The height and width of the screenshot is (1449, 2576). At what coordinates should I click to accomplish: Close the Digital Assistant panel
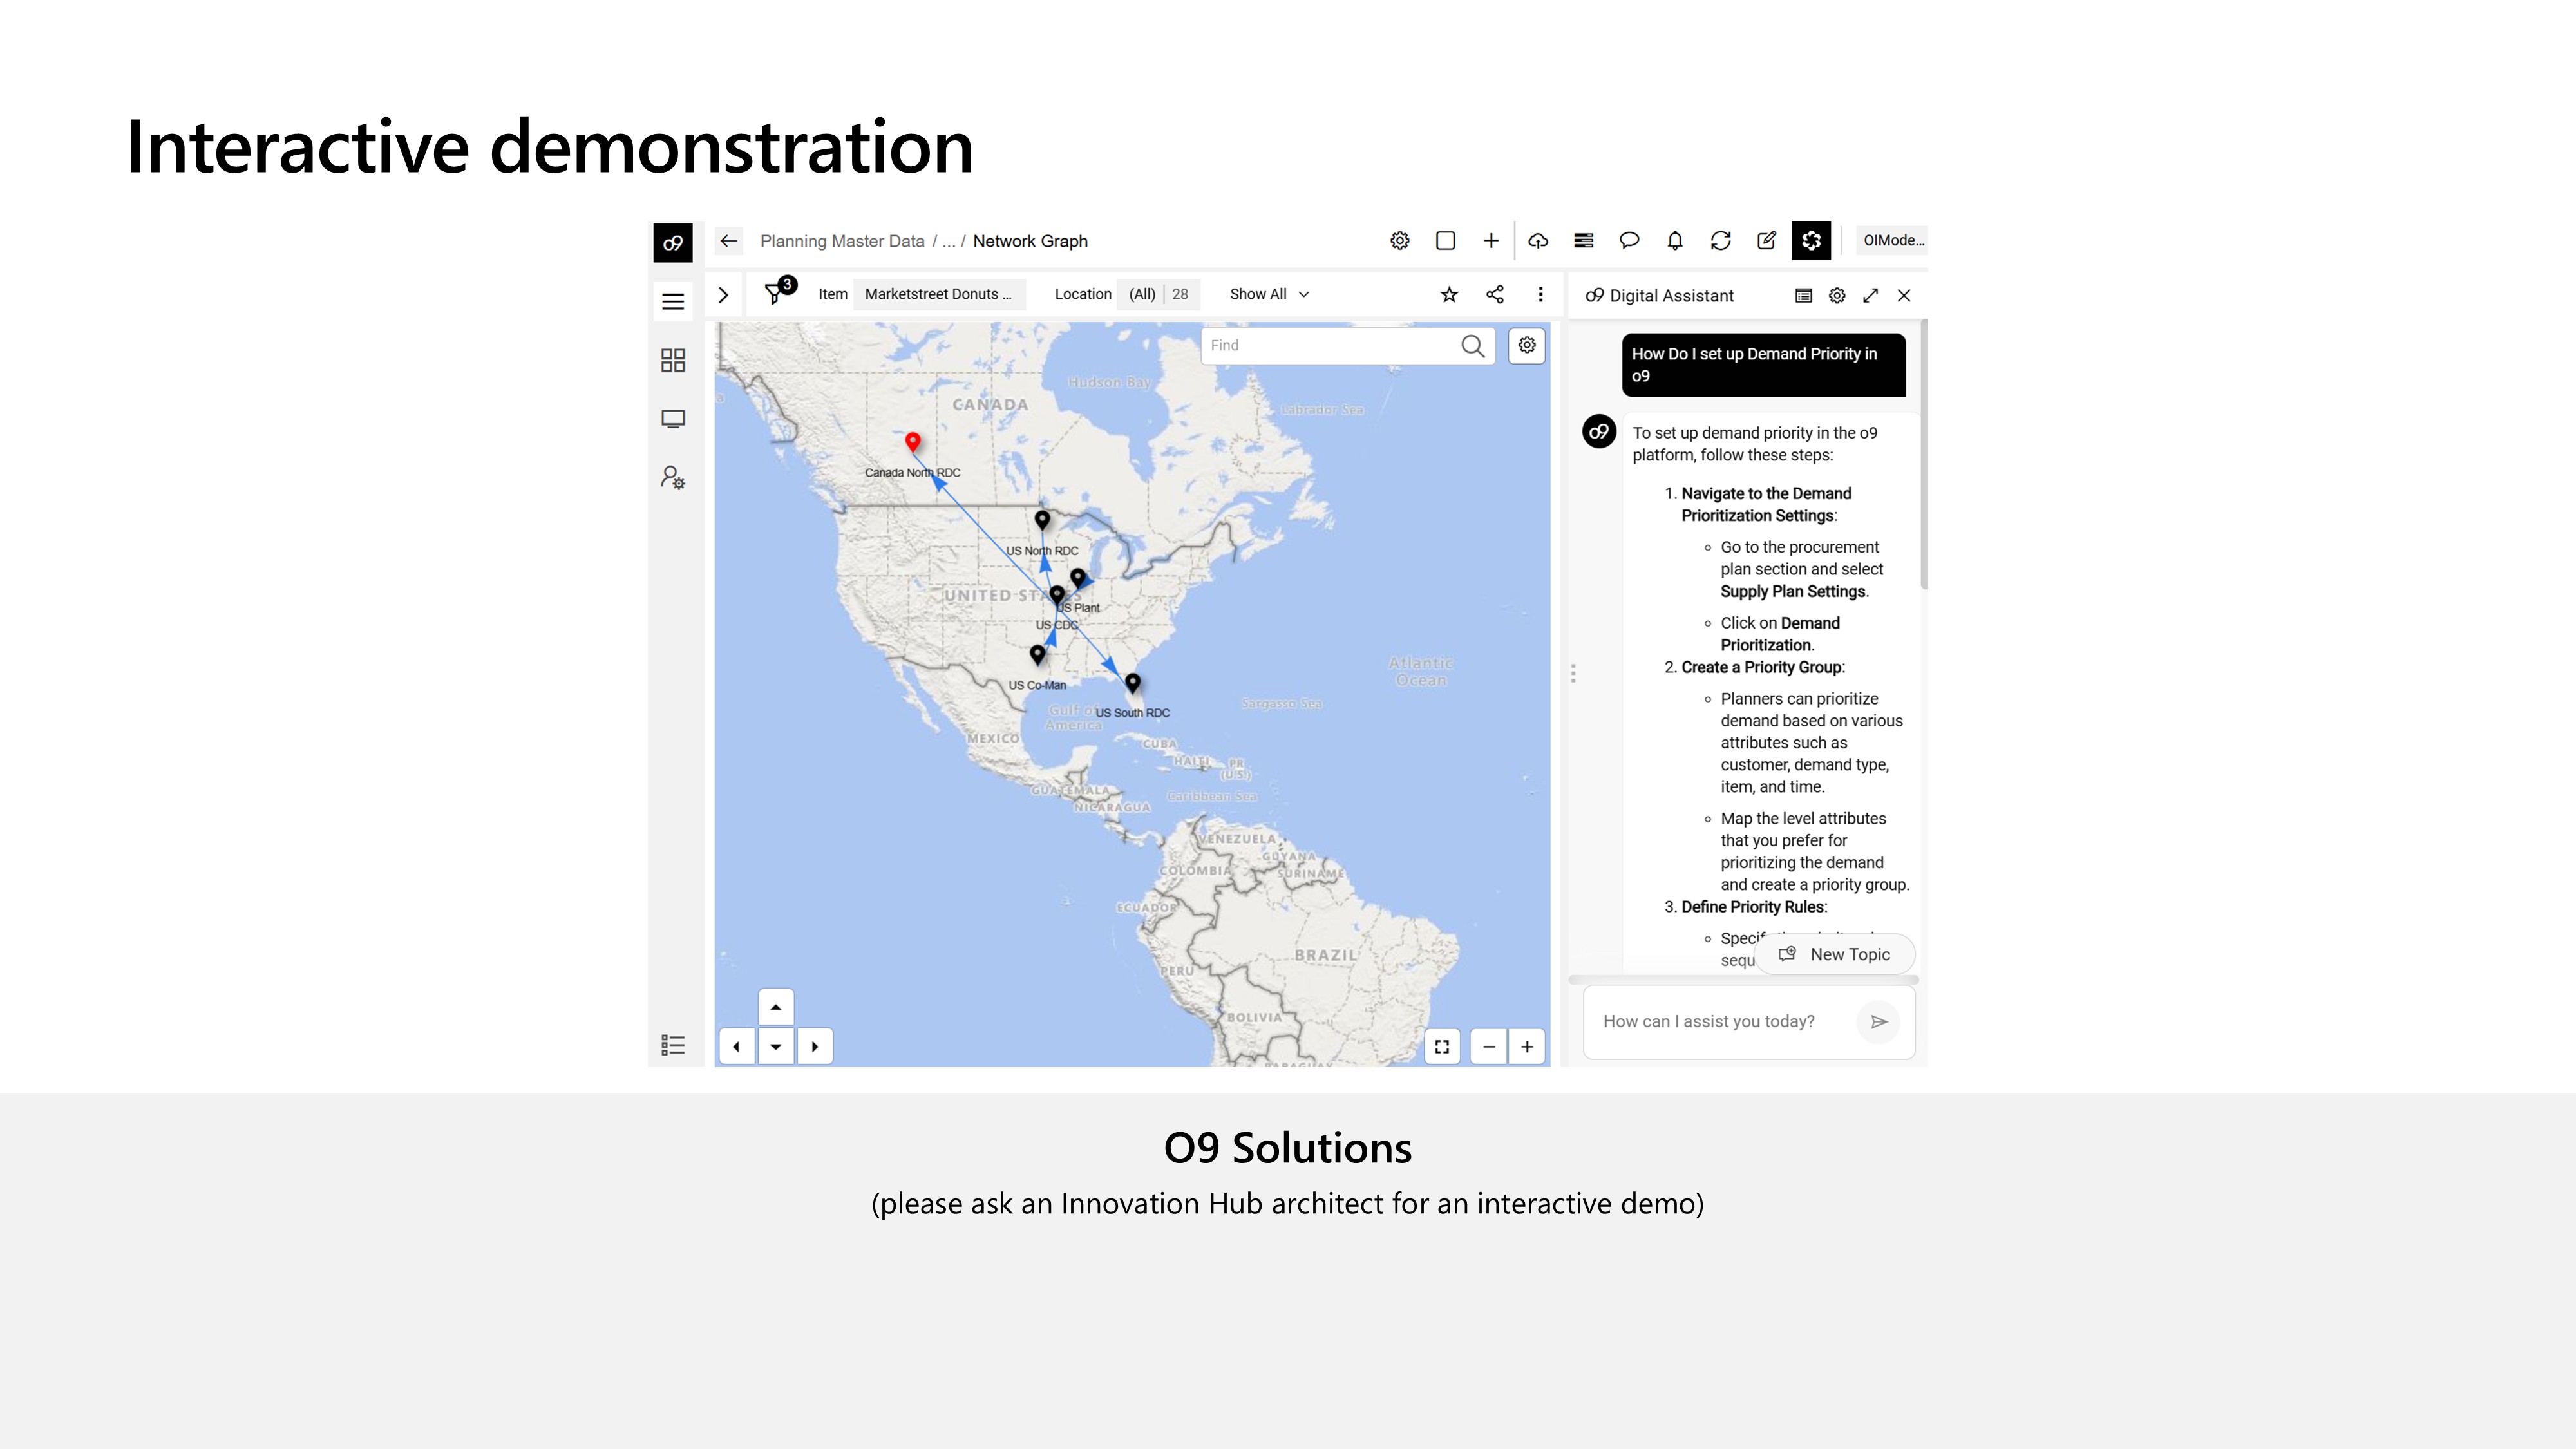tap(1904, 295)
